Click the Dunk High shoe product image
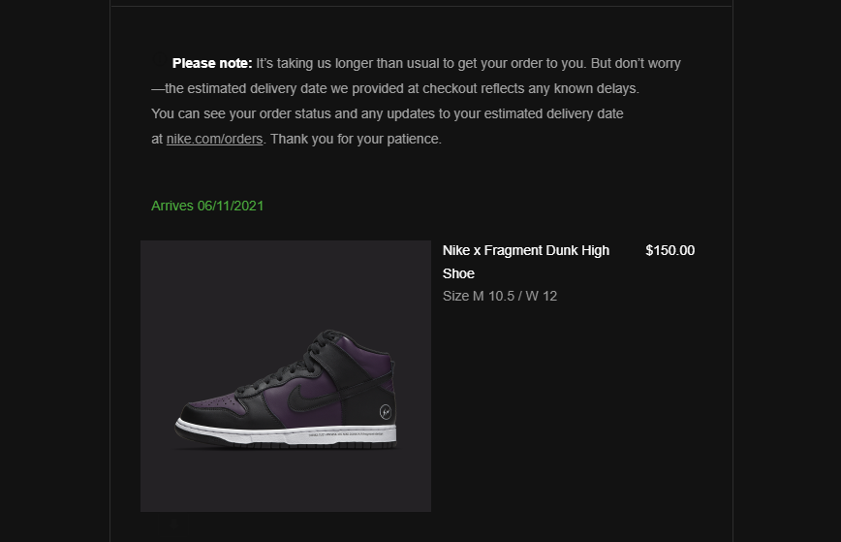This screenshot has width=841, height=542. [285, 376]
